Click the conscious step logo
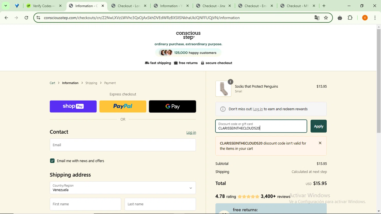The image size is (381, 214). (x=188, y=35)
